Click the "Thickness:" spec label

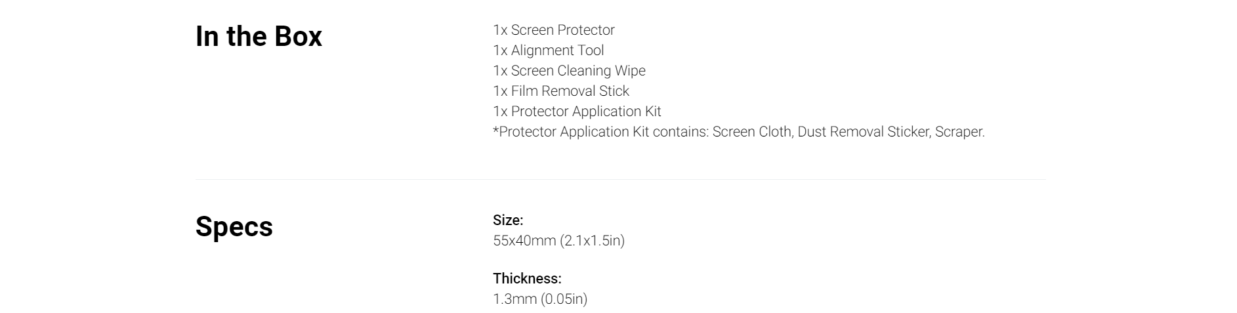pos(527,279)
